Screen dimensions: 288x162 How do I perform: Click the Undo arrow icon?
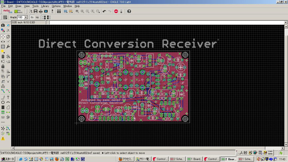coord(104,11)
